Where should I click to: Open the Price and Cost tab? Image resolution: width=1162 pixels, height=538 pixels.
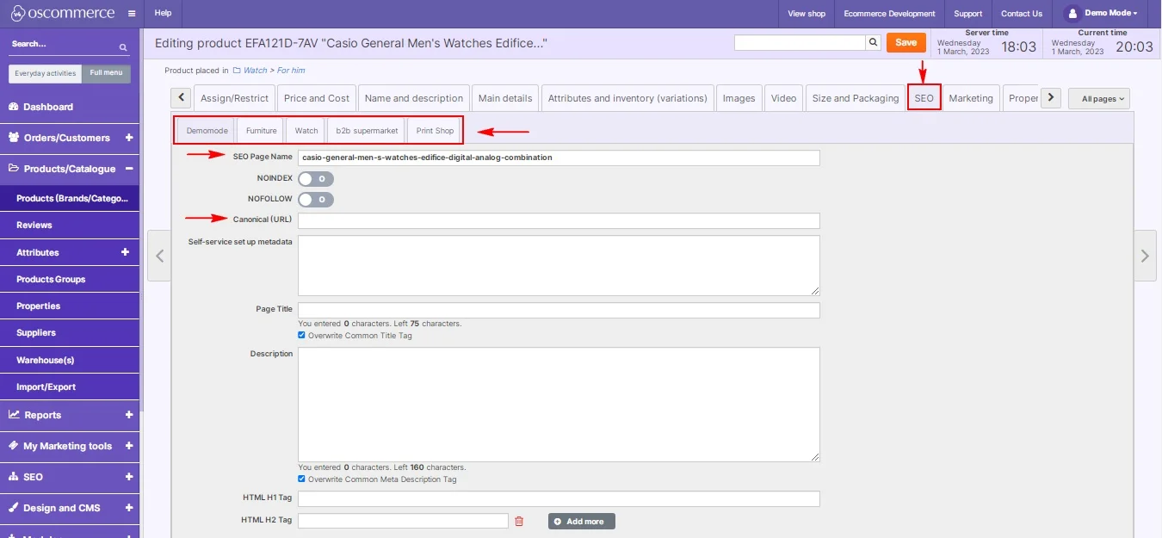tap(317, 98)
